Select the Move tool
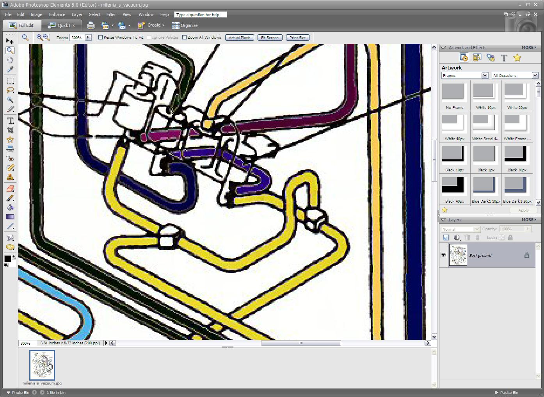The width and height of the screenshot is (544, 397). 10,41
